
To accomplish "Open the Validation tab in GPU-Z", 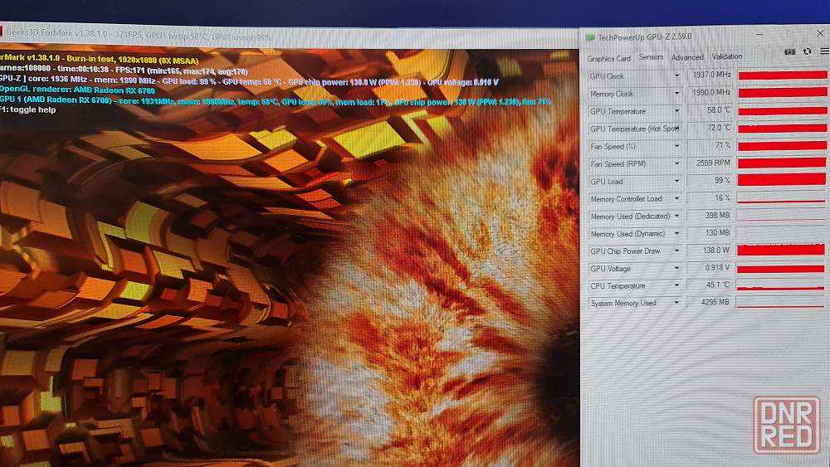I will (727, 56).
